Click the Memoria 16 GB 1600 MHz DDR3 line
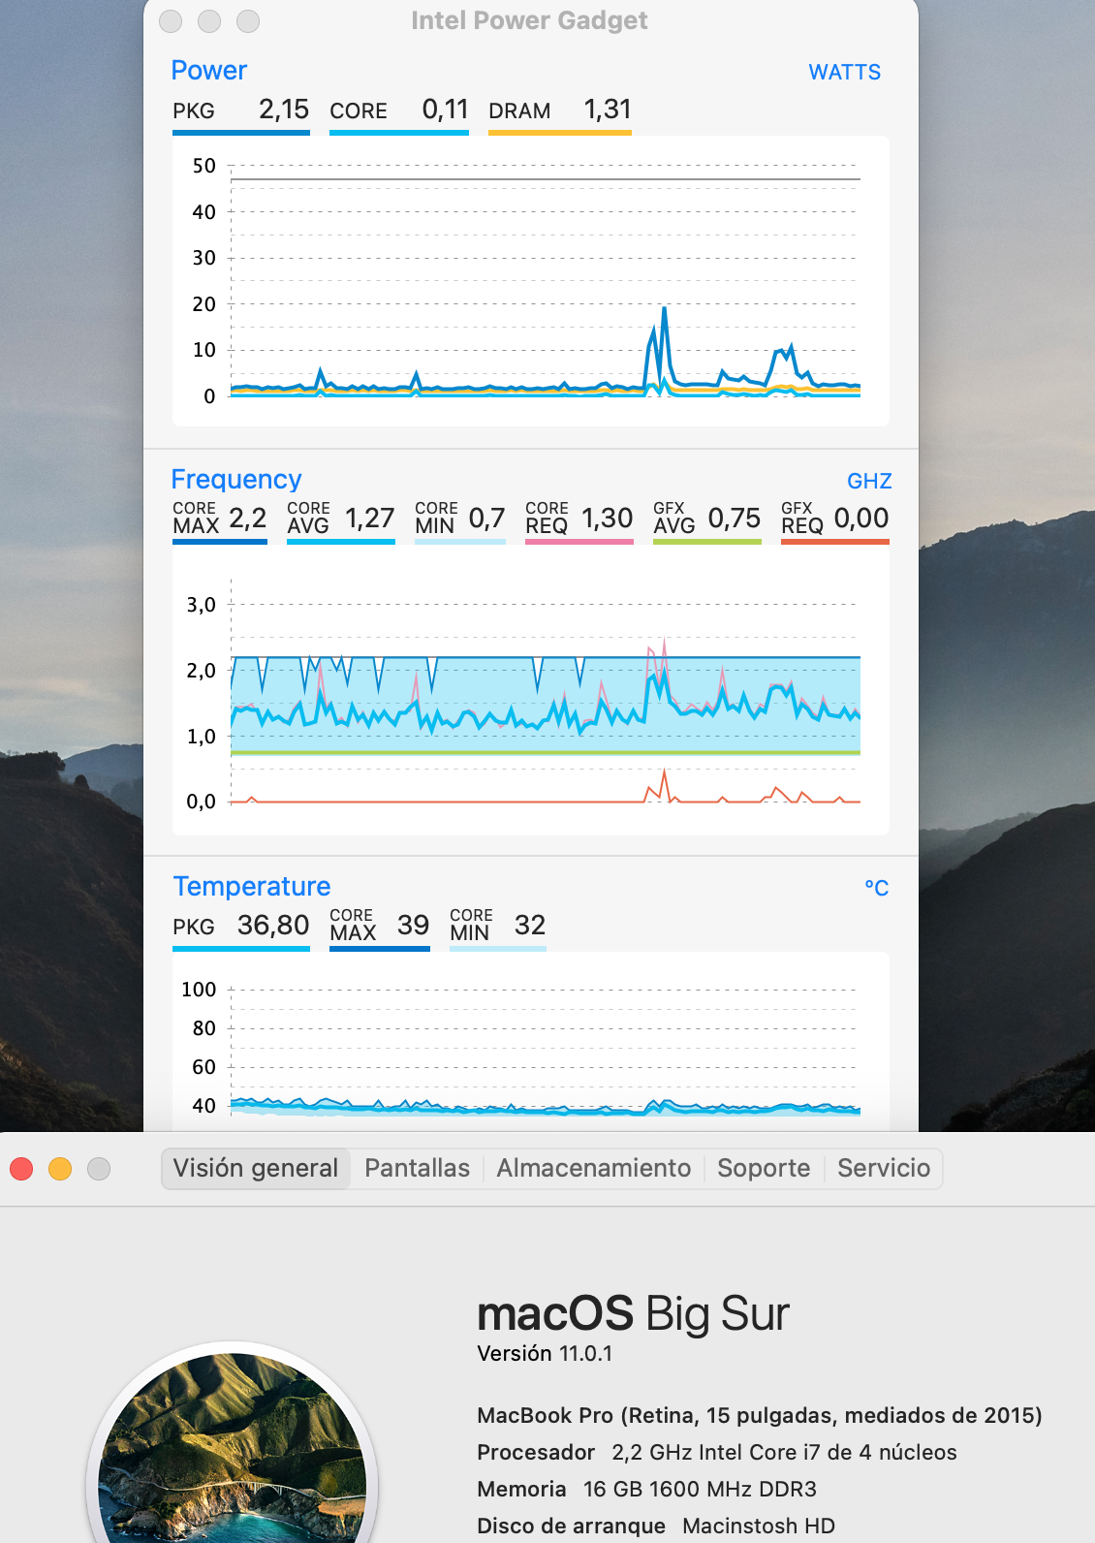 tap(646, 1490)
